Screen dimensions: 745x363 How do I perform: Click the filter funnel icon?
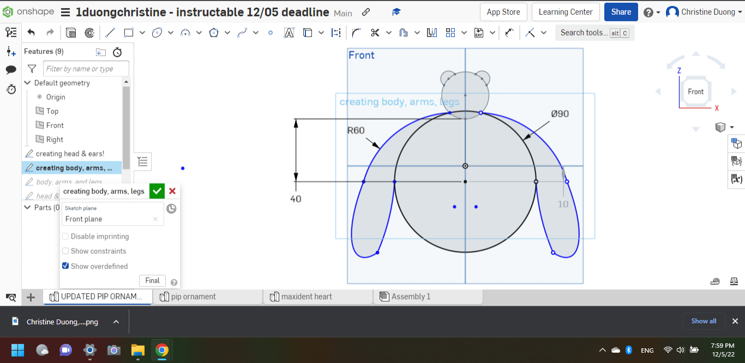(x=32, y=69)
